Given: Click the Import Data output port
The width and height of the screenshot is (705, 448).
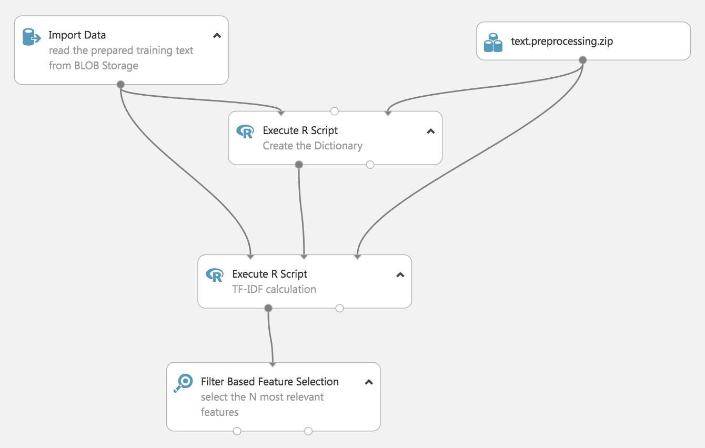Looking at the screenshot, I should click(x=120, y=84).
